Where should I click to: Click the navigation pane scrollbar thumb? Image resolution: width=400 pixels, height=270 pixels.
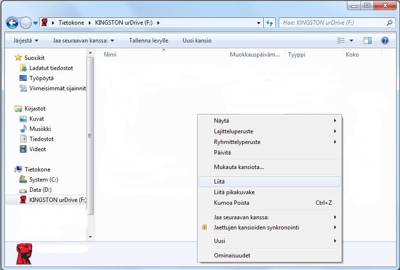click(90, 136)
